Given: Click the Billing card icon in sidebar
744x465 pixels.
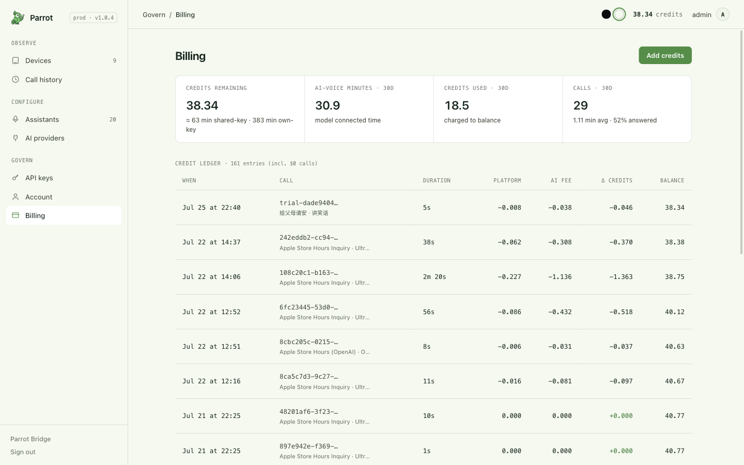Looking at the screenshot, I should coord(16,215).
